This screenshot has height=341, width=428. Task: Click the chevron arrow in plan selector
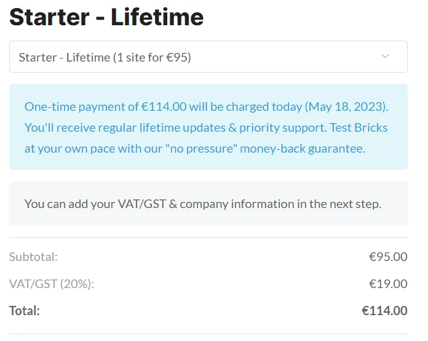pyautogui.click(x=385, y=57)
